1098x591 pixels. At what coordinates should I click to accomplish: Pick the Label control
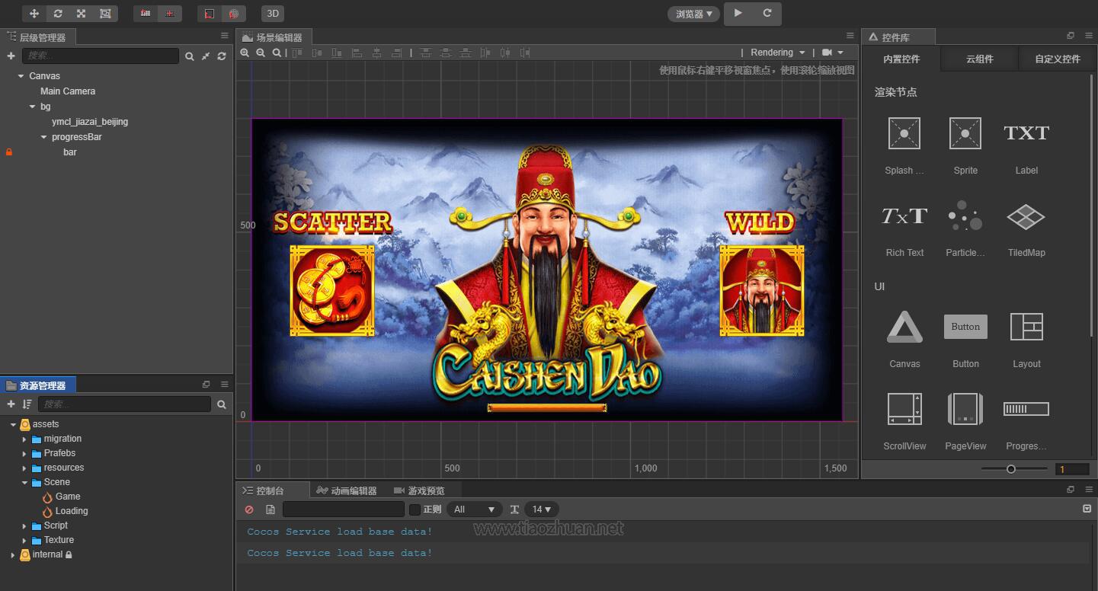point(1026,145)
